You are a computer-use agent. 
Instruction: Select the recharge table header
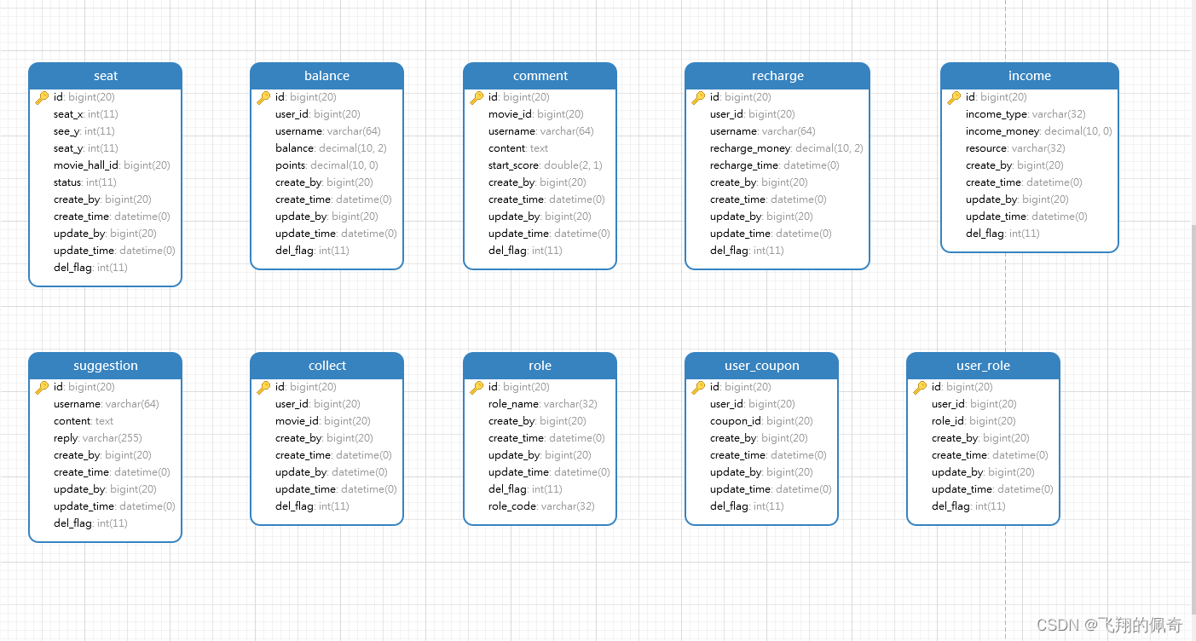[x=777, y=76]
